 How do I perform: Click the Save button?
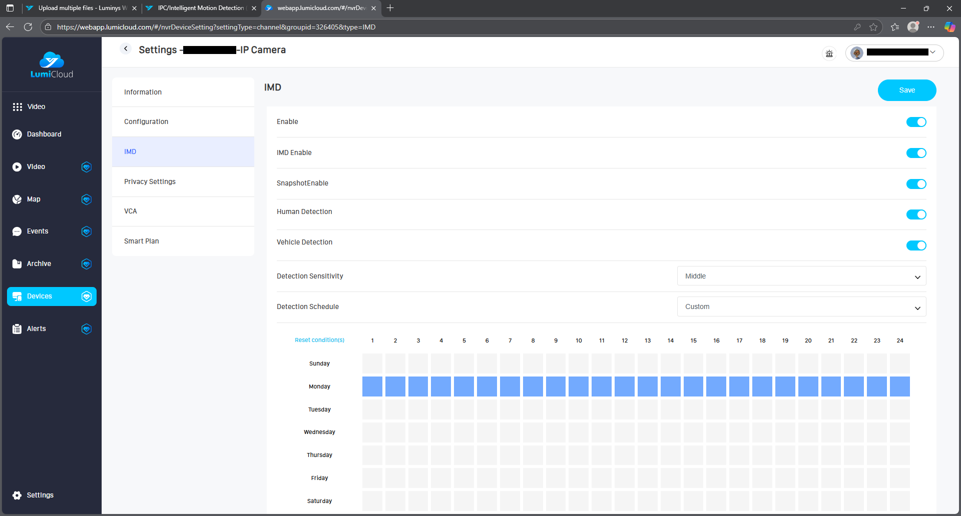point(906,90)
